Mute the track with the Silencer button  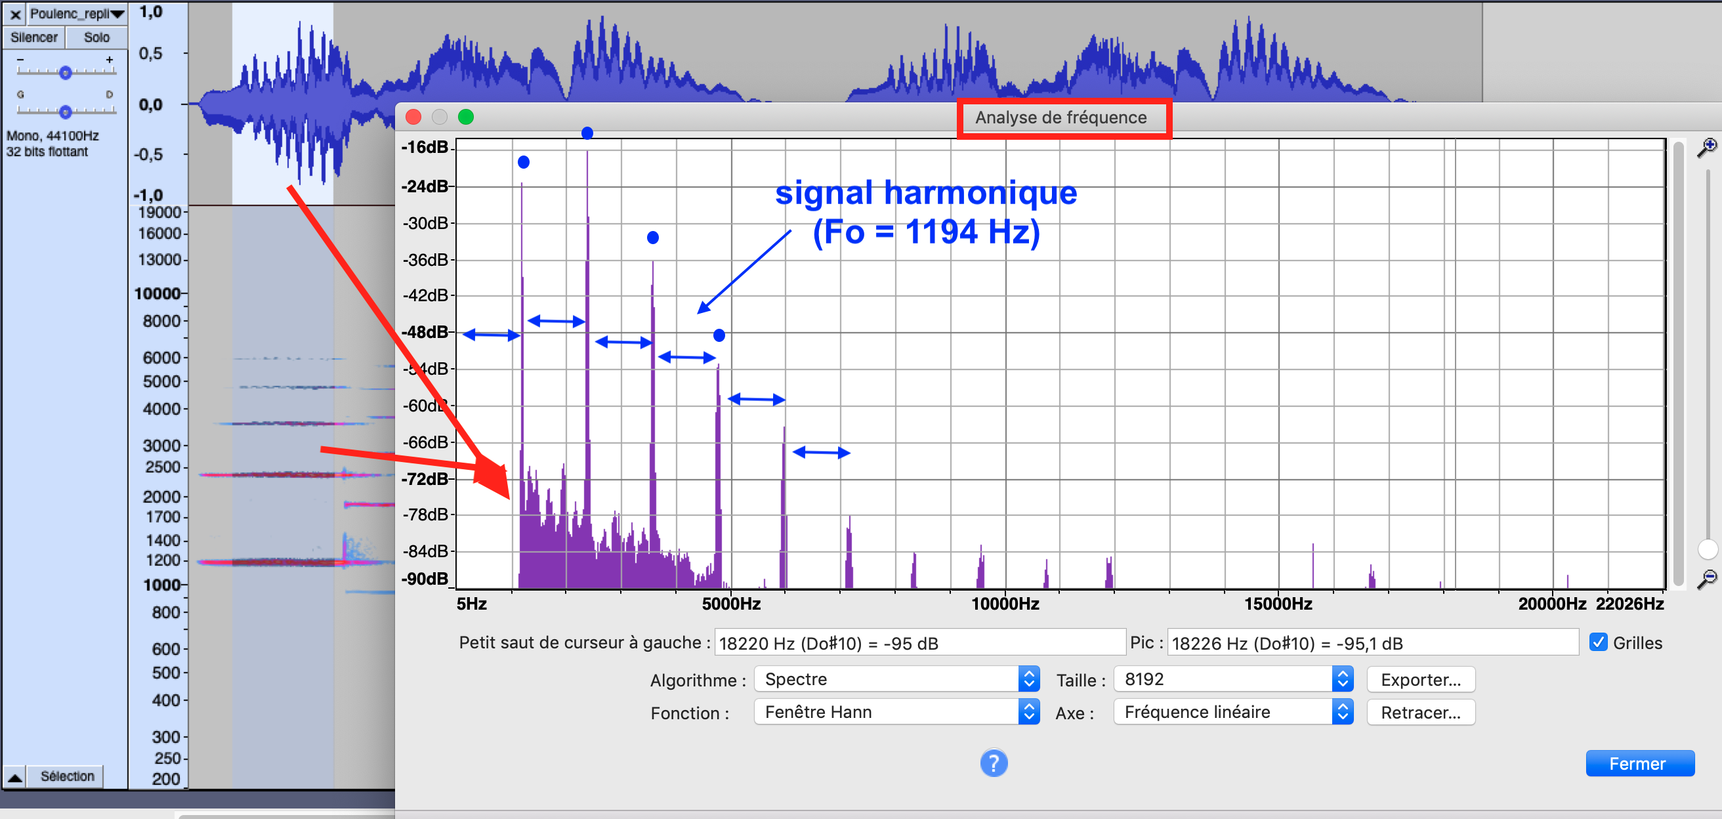tap(33, 37)
